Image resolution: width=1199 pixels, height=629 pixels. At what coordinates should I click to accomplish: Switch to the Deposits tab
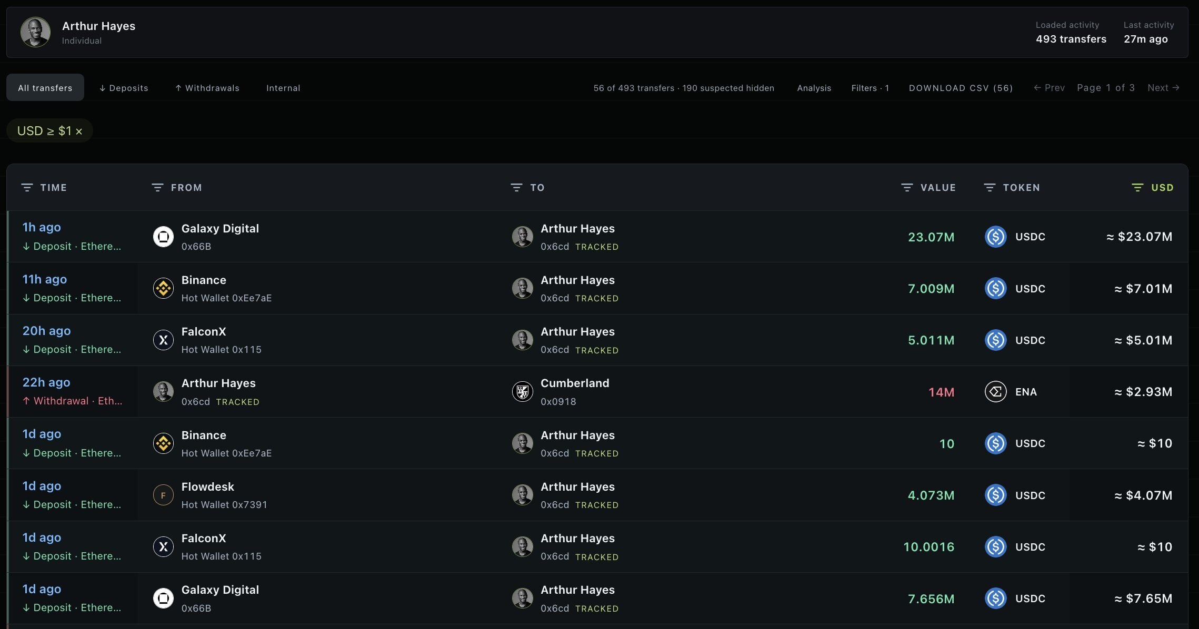coord(124,88)
